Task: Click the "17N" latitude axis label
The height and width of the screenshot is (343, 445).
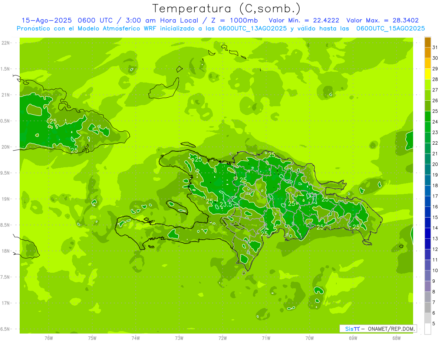Action: (6, 303)
